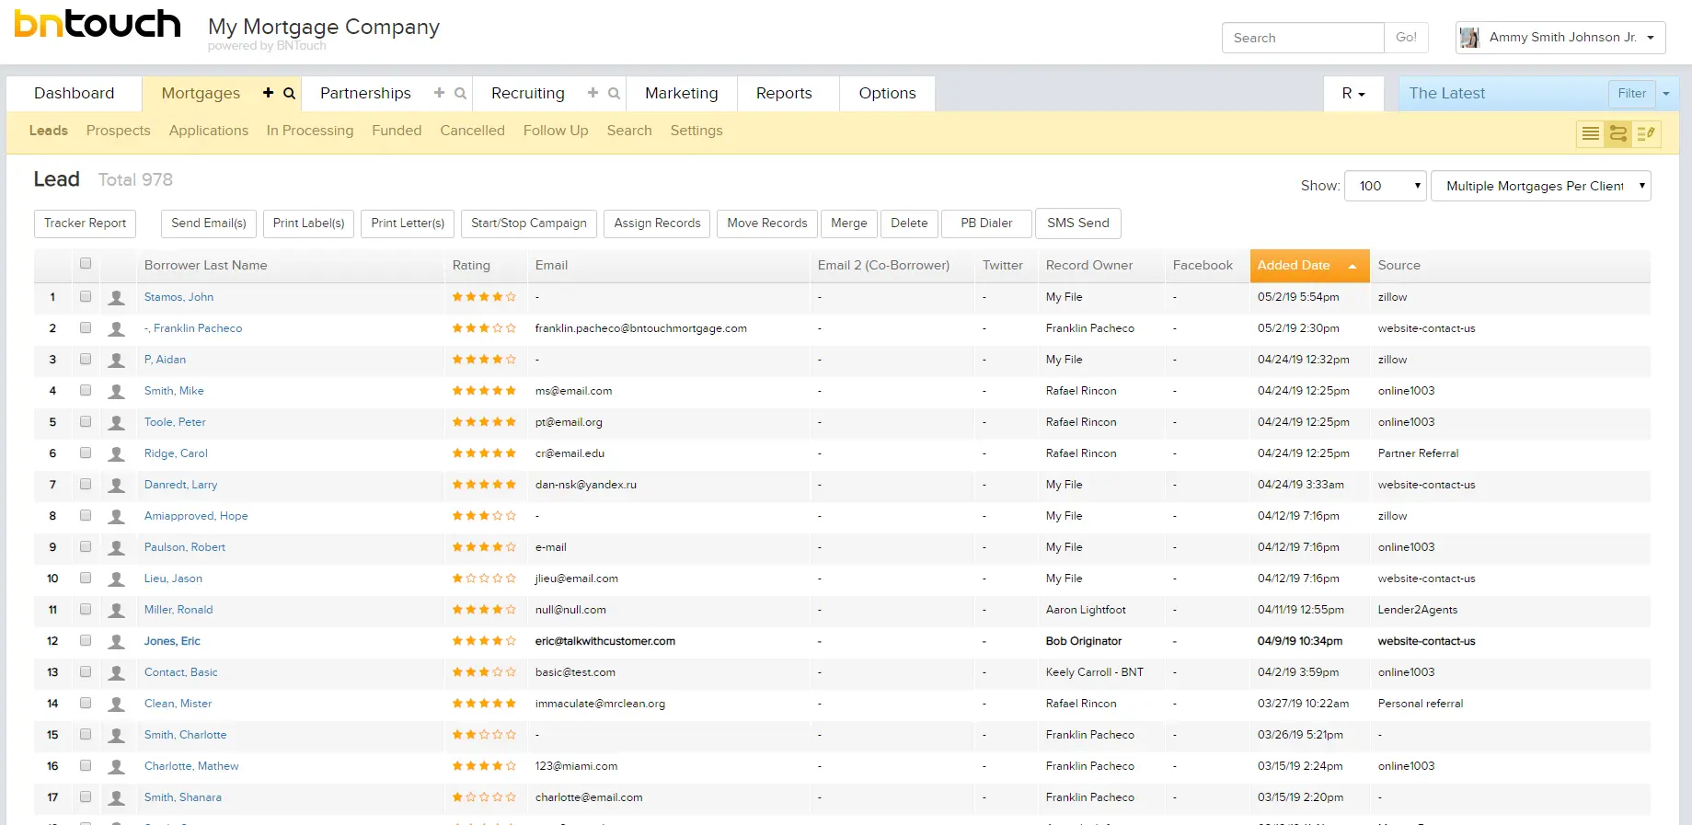1692x825 pixels.
Task: Open the Funded sub-tab
Action: (397, 131)
